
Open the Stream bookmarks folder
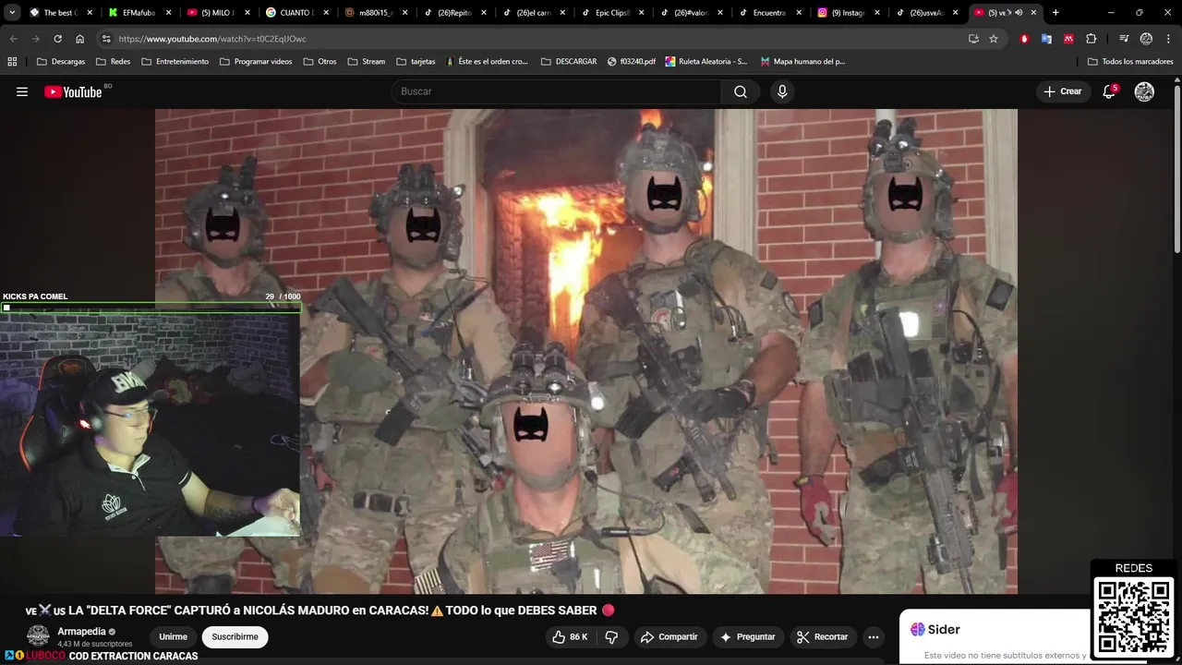coord(367,62)
